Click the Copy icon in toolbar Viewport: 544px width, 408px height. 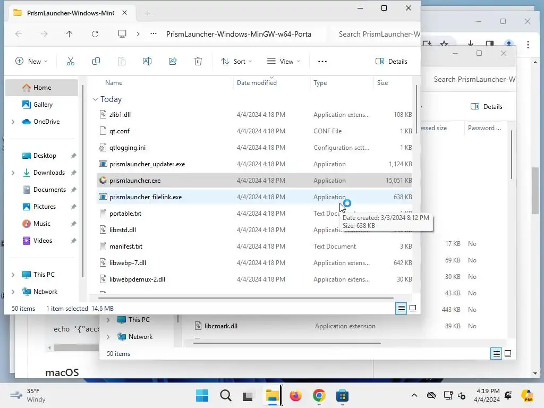(96, 62)
